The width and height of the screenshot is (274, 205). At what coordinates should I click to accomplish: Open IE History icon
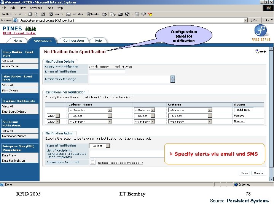tap(104, 14)
